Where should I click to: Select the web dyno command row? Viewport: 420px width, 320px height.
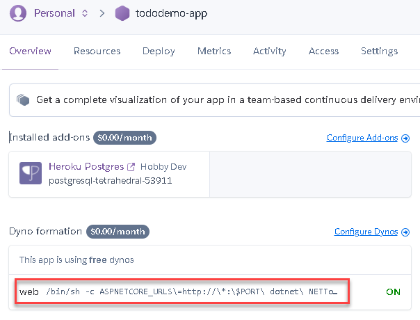181,291
